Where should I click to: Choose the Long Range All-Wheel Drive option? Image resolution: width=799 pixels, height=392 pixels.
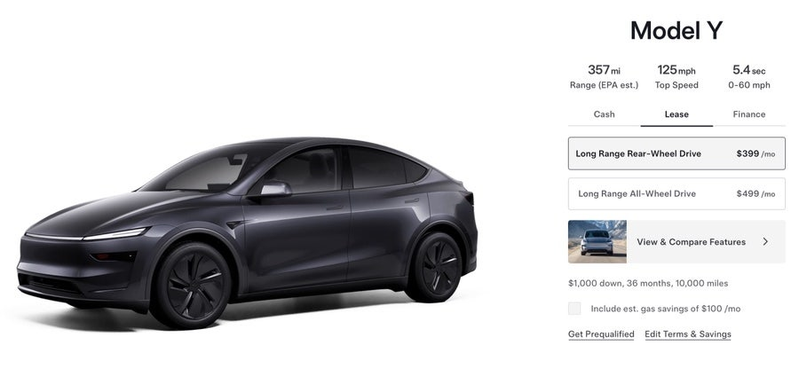pos(676,193)
